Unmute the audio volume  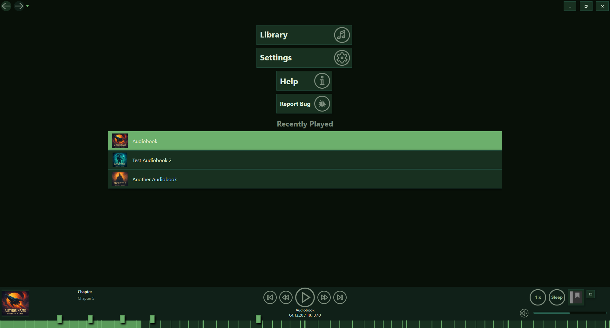tap(524, 313)
